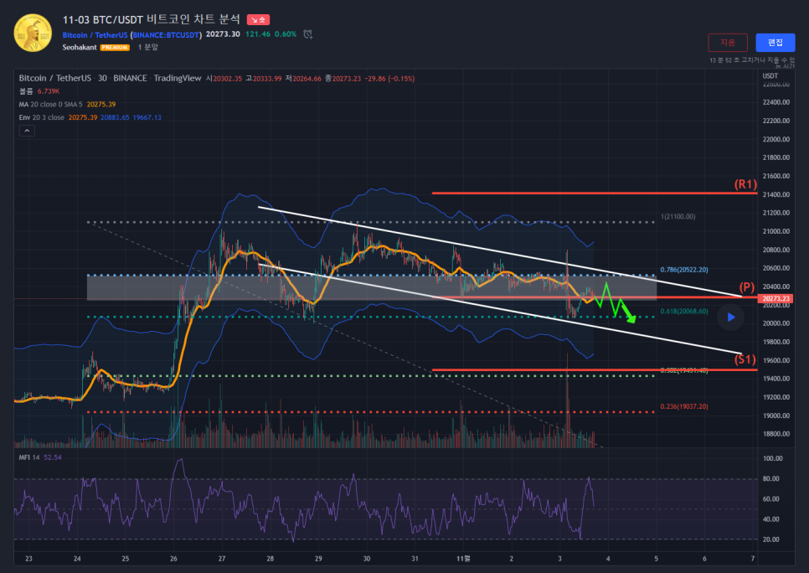Click the 지움 delete button

[x=728, y=42]
